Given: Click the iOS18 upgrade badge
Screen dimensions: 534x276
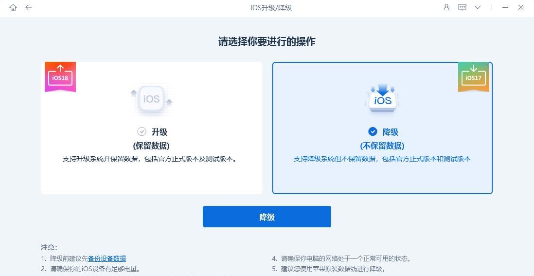Looking at the screenshot, I should coord(60,77).
